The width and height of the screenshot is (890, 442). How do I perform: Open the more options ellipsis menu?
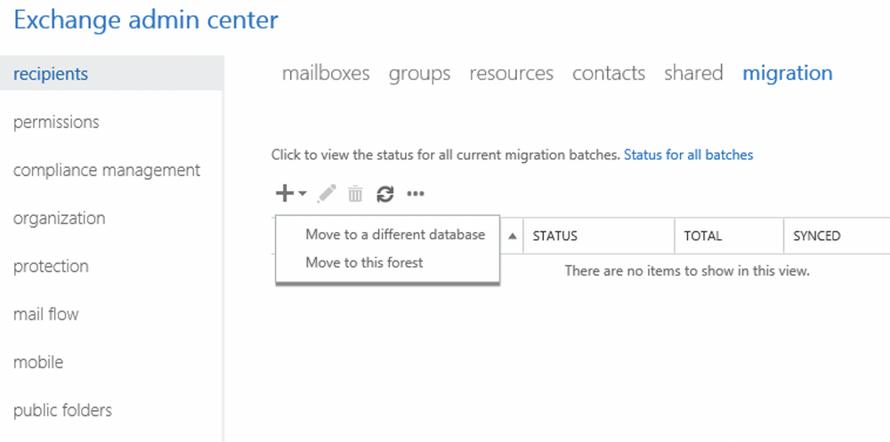(x=416, y=195)
